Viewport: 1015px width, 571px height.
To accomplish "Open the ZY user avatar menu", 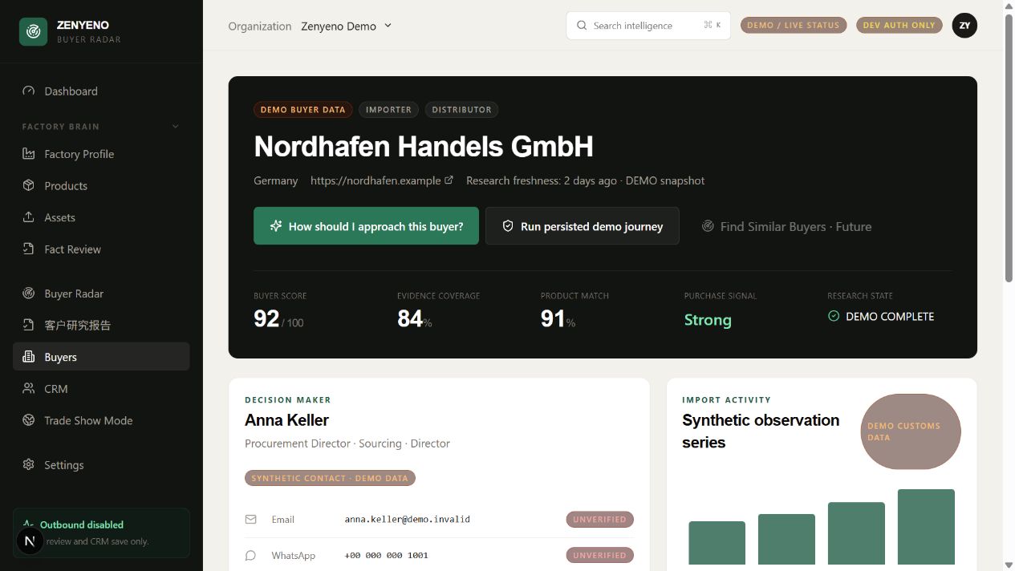I will 964,26.
